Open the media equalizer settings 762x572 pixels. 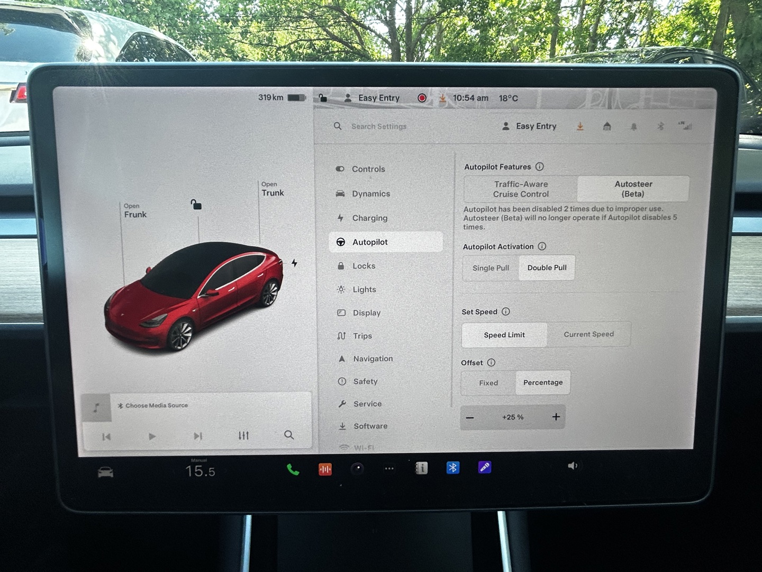click(243, 435)
